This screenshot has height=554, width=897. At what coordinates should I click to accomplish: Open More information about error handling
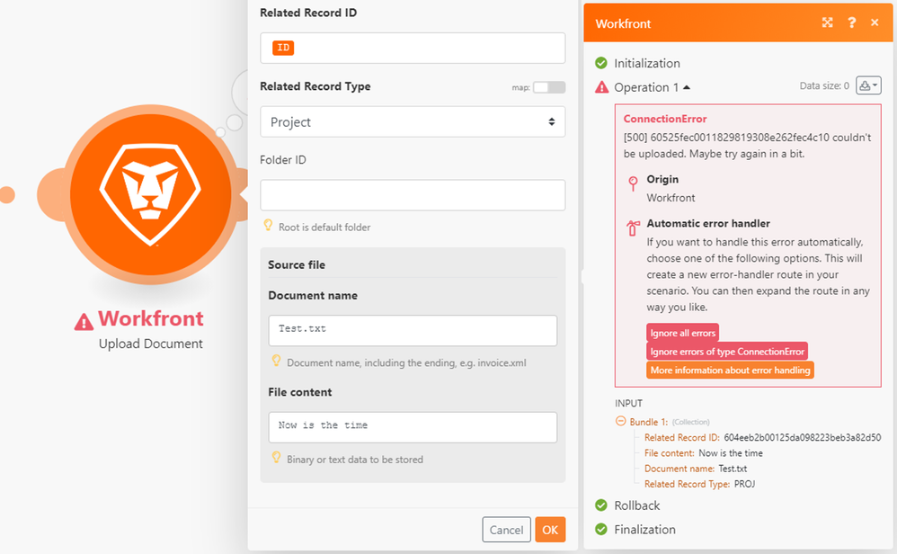pyautogui.click(x=730, y=371)
